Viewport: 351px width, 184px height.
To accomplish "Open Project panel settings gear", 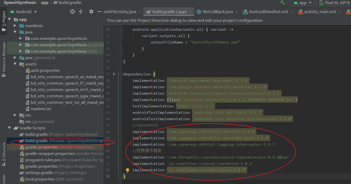I will tap(91, 11).
